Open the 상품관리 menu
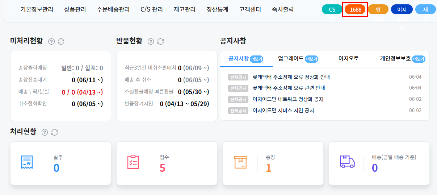Viewport: 437px width, 195px height. [x=75, y=9]
